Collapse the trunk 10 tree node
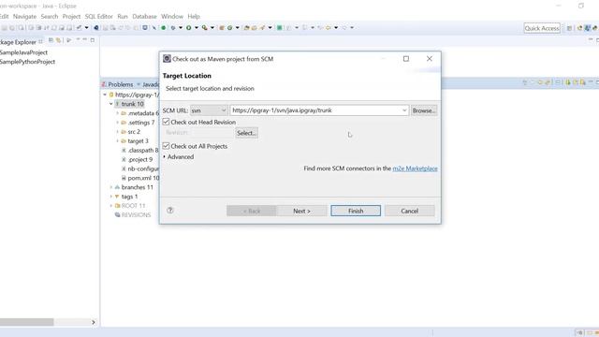The height and width of the screenshot is (337, 599). [x=111, y=104]
